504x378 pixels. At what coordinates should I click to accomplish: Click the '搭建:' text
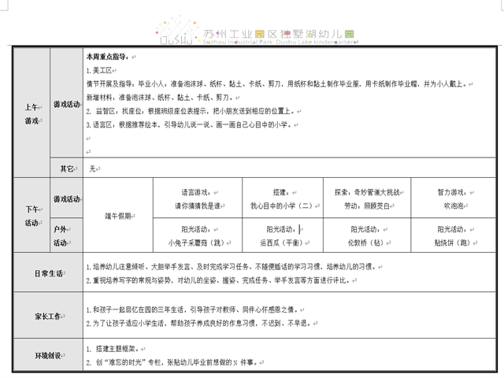coord(282,192)
